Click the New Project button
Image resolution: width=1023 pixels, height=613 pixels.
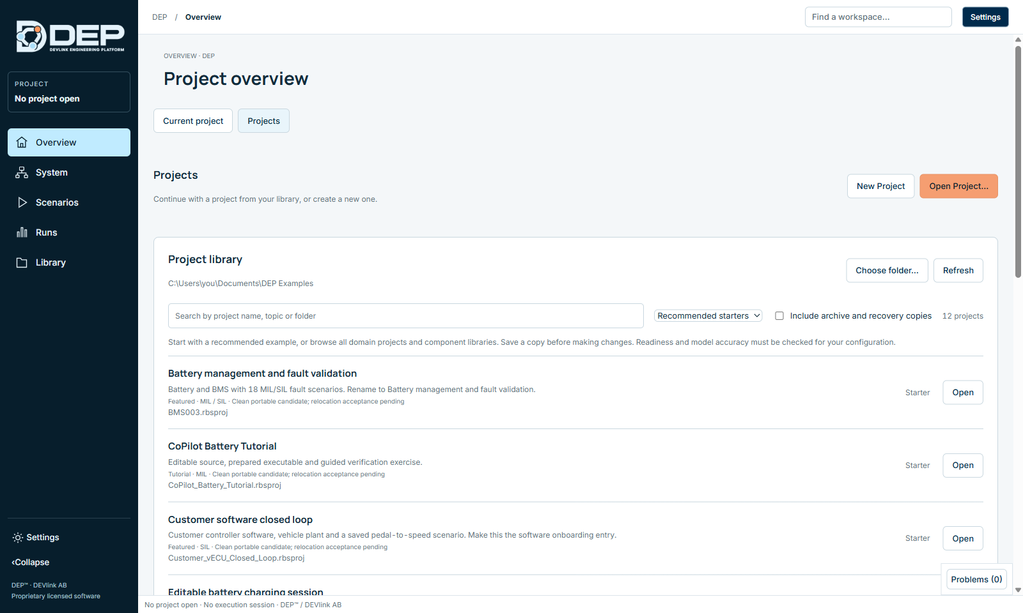[x=880, y=186]
